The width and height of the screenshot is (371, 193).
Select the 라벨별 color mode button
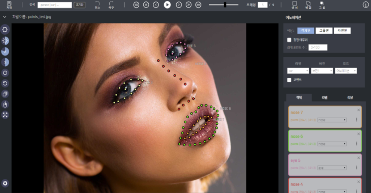342,31
